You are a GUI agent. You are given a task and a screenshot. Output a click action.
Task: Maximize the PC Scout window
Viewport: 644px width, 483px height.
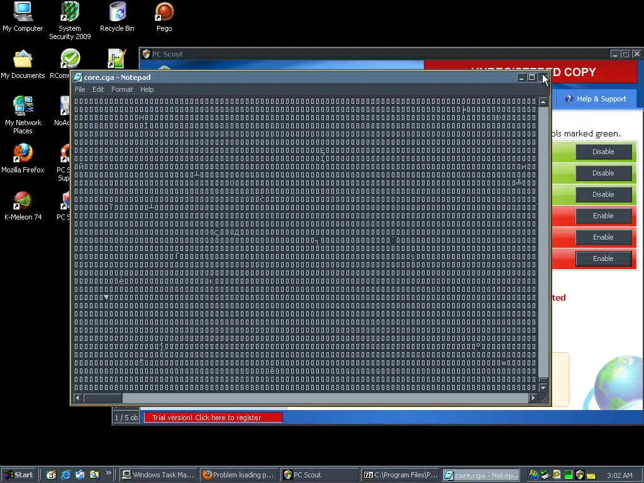[x=626, y=54]
